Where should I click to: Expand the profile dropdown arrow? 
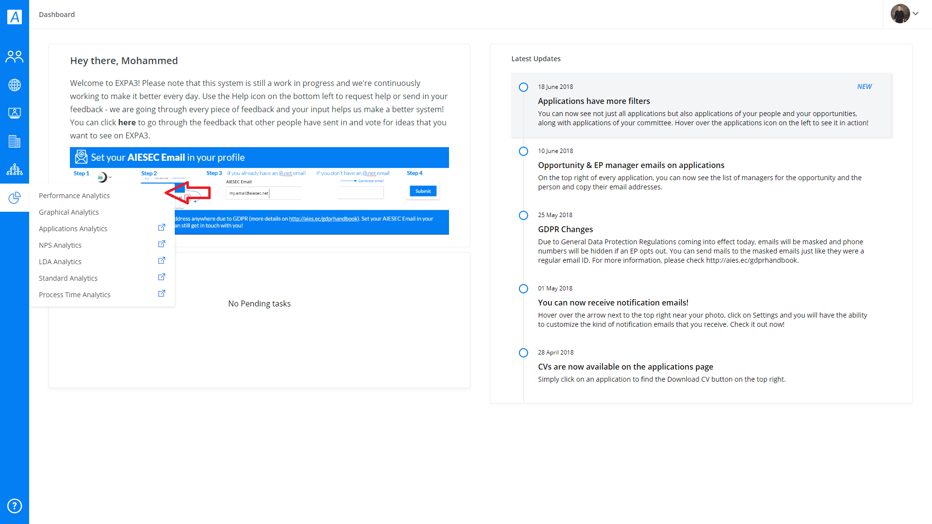pyautogui.click(x=915, y=14)
